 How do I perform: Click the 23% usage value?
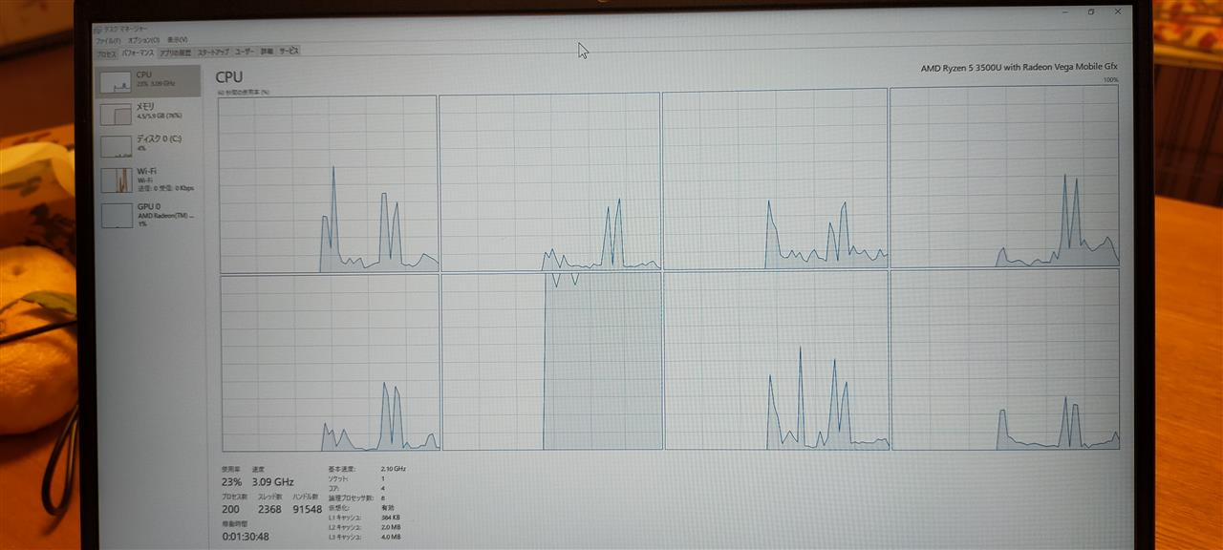pos(231,482)
